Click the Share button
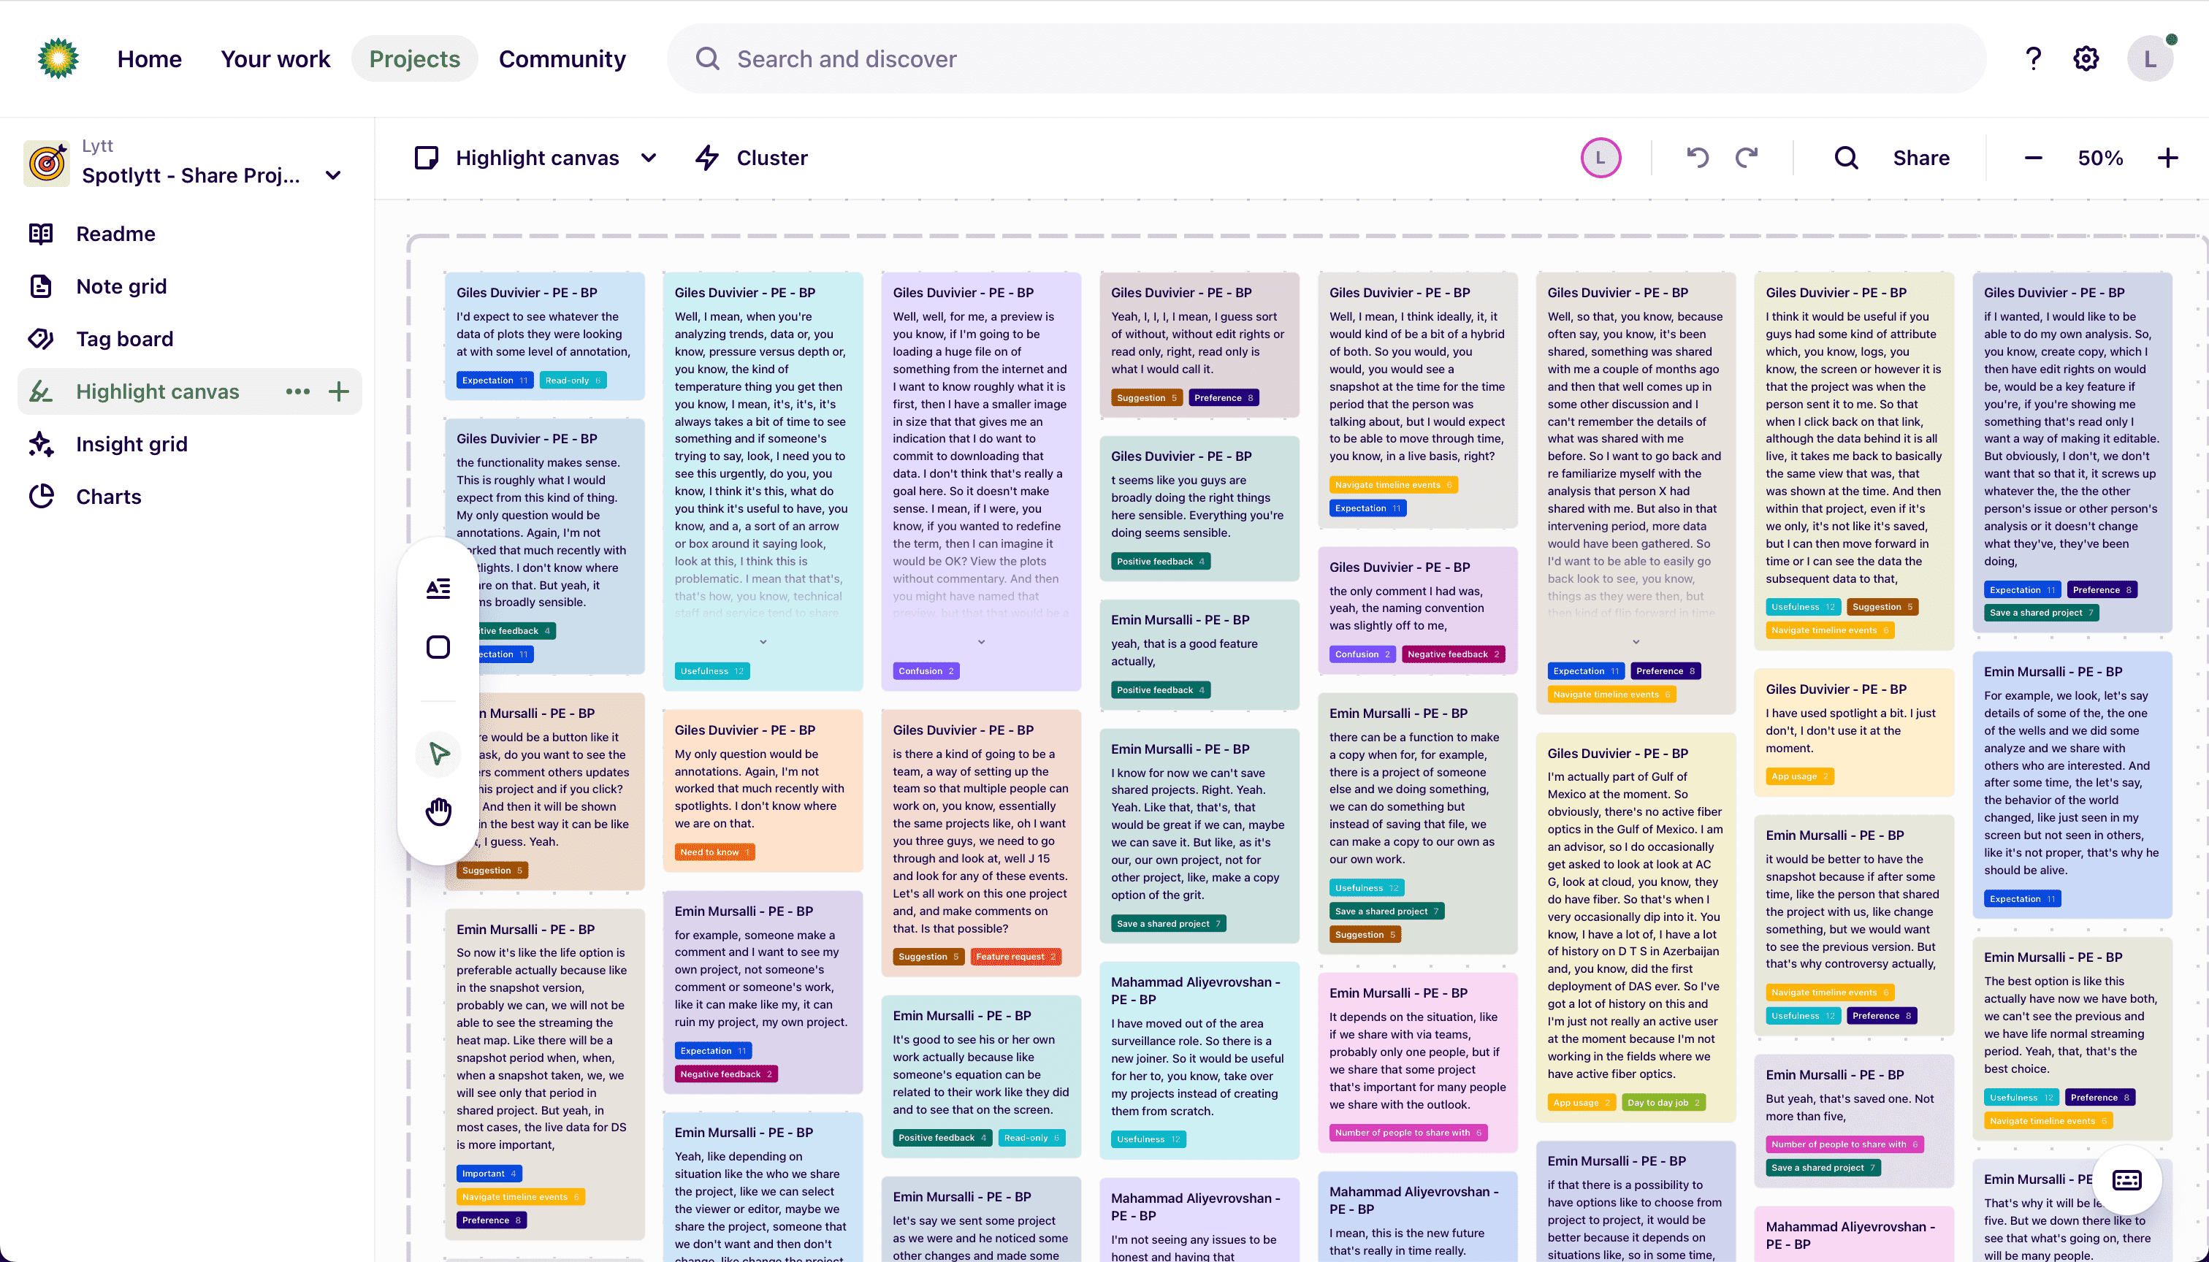Image resolution: width=2209 pixels, height=1262 pixels. (1920, 158)
